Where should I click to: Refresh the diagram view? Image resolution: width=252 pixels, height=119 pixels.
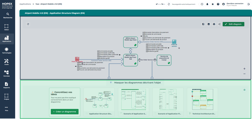pyautogui.click(x=28, y=24)
